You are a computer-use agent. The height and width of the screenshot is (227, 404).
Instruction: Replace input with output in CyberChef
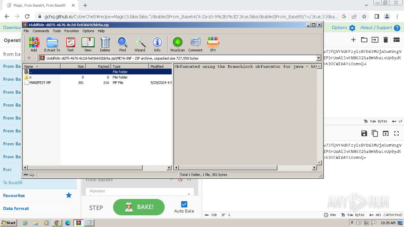386,133
